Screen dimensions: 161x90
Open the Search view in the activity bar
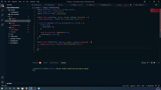[3, 10]
